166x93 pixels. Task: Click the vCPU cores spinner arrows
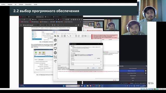pyautogui.click(x=101, y=61)
